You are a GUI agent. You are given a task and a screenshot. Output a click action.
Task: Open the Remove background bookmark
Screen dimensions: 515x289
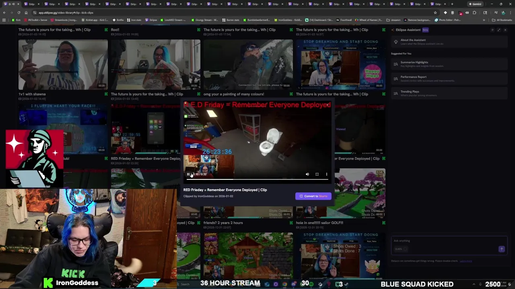[x=417, y=20]
